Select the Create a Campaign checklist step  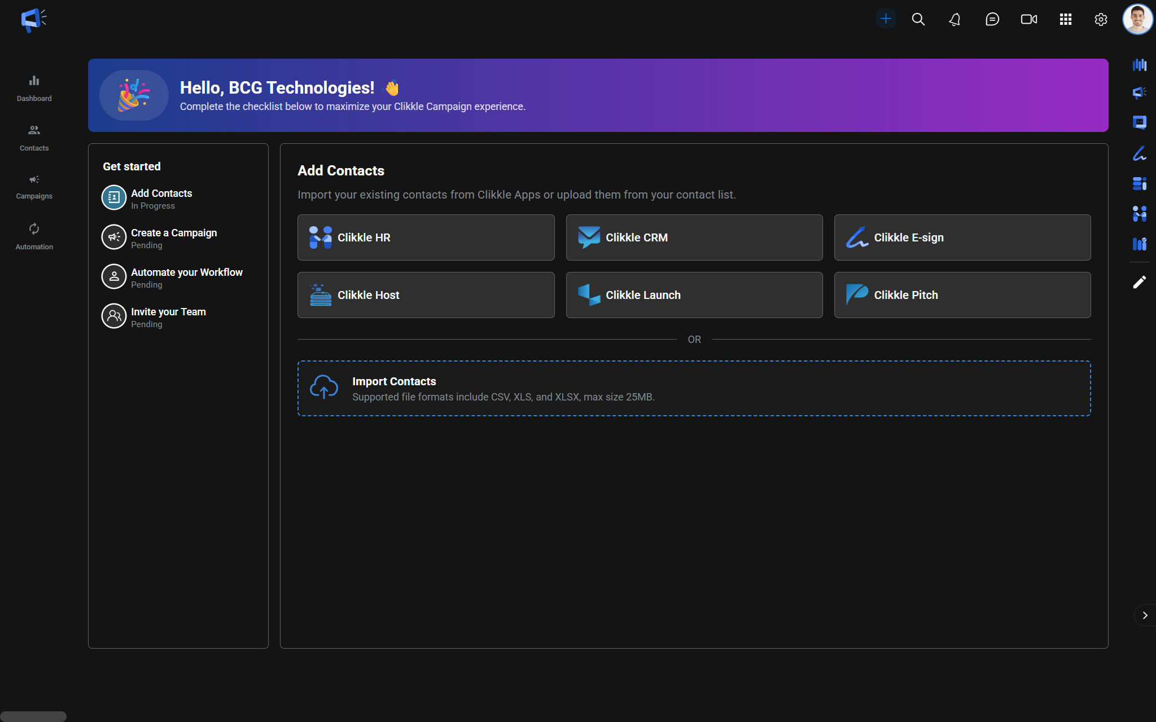pyautogui.click(x=173, y=238)
